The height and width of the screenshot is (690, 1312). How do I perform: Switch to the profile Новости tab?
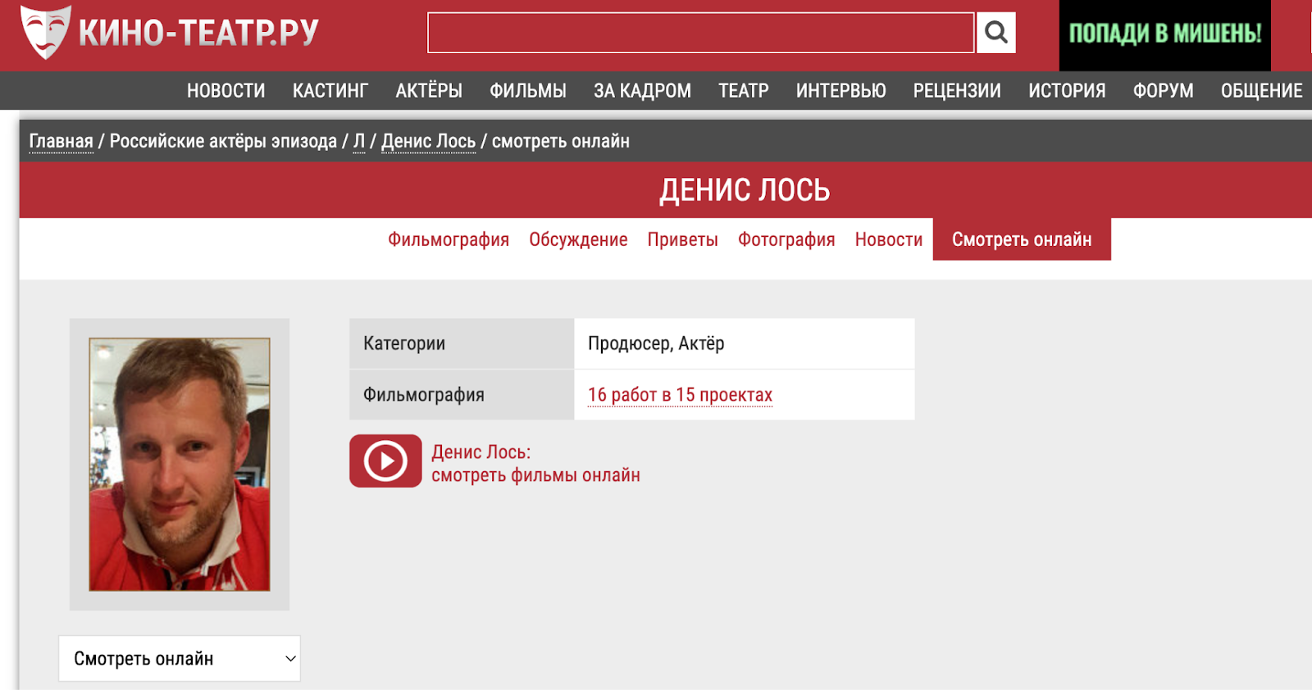[889, 239]
